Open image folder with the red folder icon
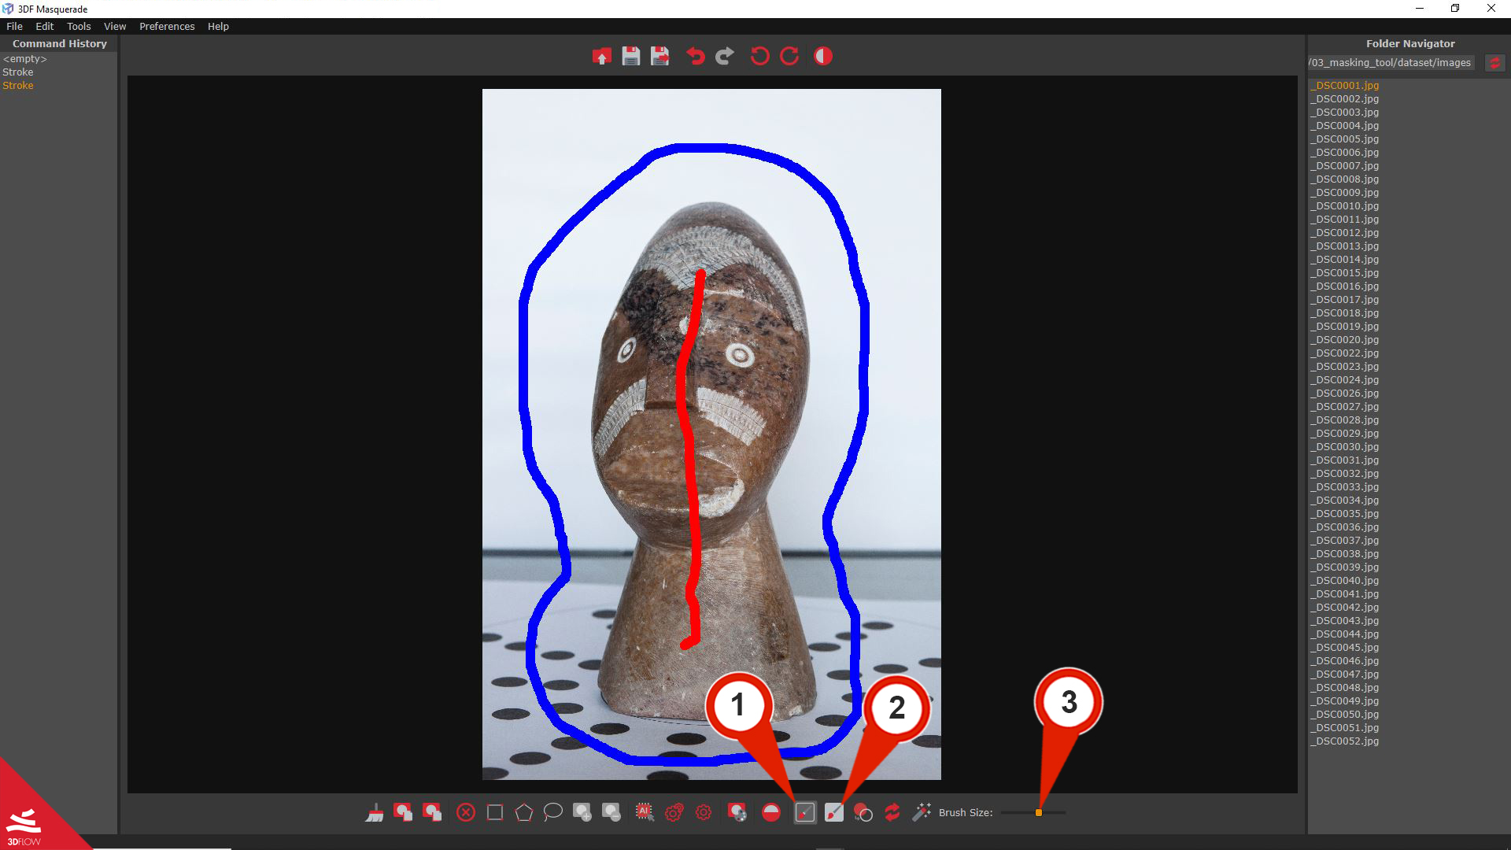 coord(601,57)
